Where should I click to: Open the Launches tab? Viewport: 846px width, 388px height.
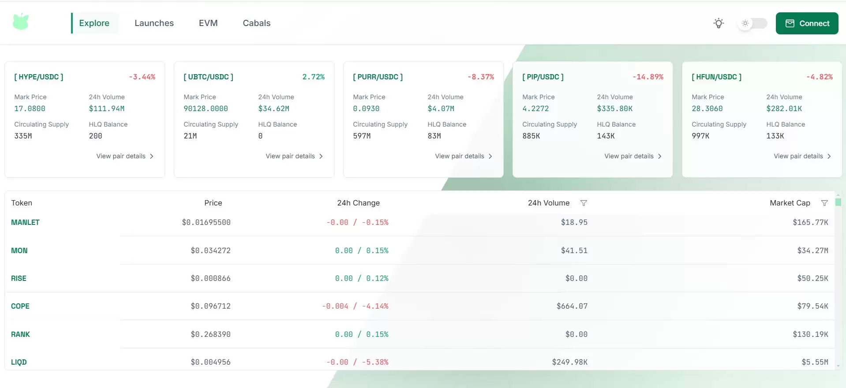tap(154, 23)
